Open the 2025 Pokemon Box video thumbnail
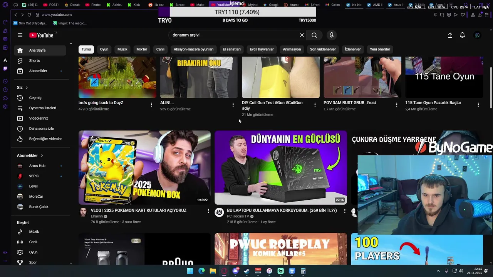This screenshot has height=277, width=493. coord(144,167)
